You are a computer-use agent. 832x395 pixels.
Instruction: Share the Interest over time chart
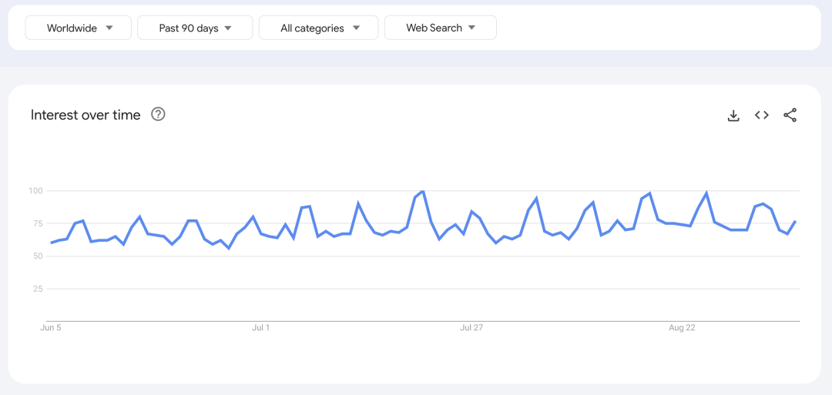coord(790,115)
